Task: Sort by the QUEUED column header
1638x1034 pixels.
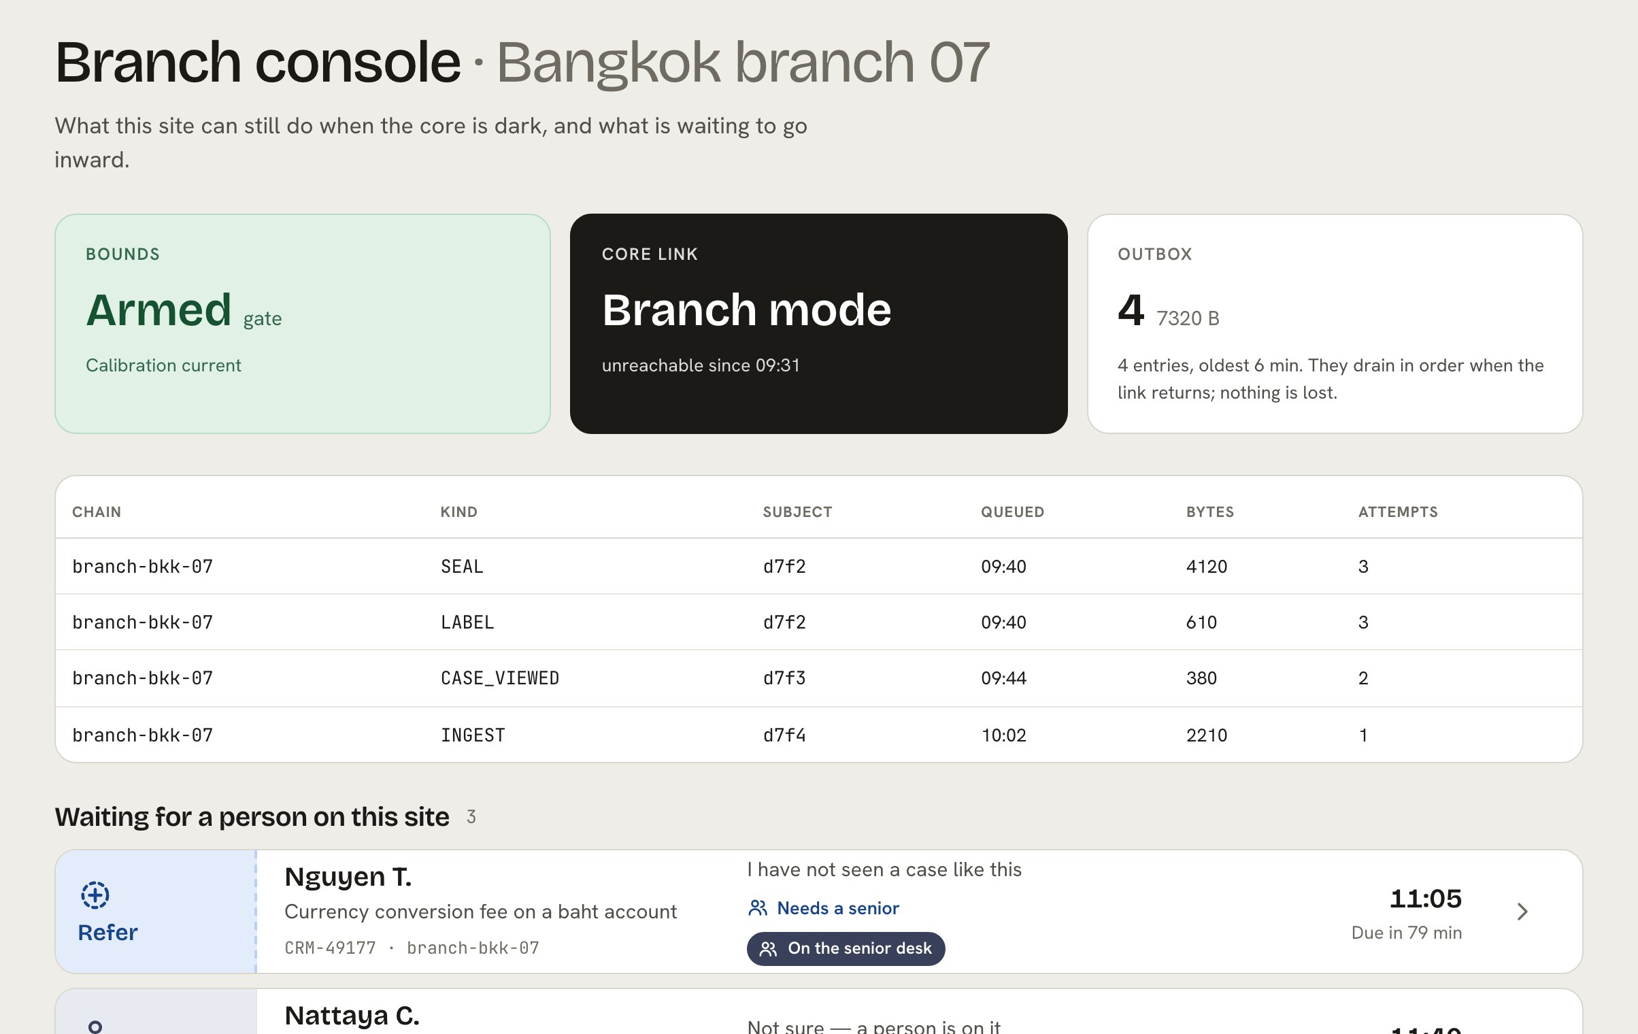Action: click(1012, 512)
